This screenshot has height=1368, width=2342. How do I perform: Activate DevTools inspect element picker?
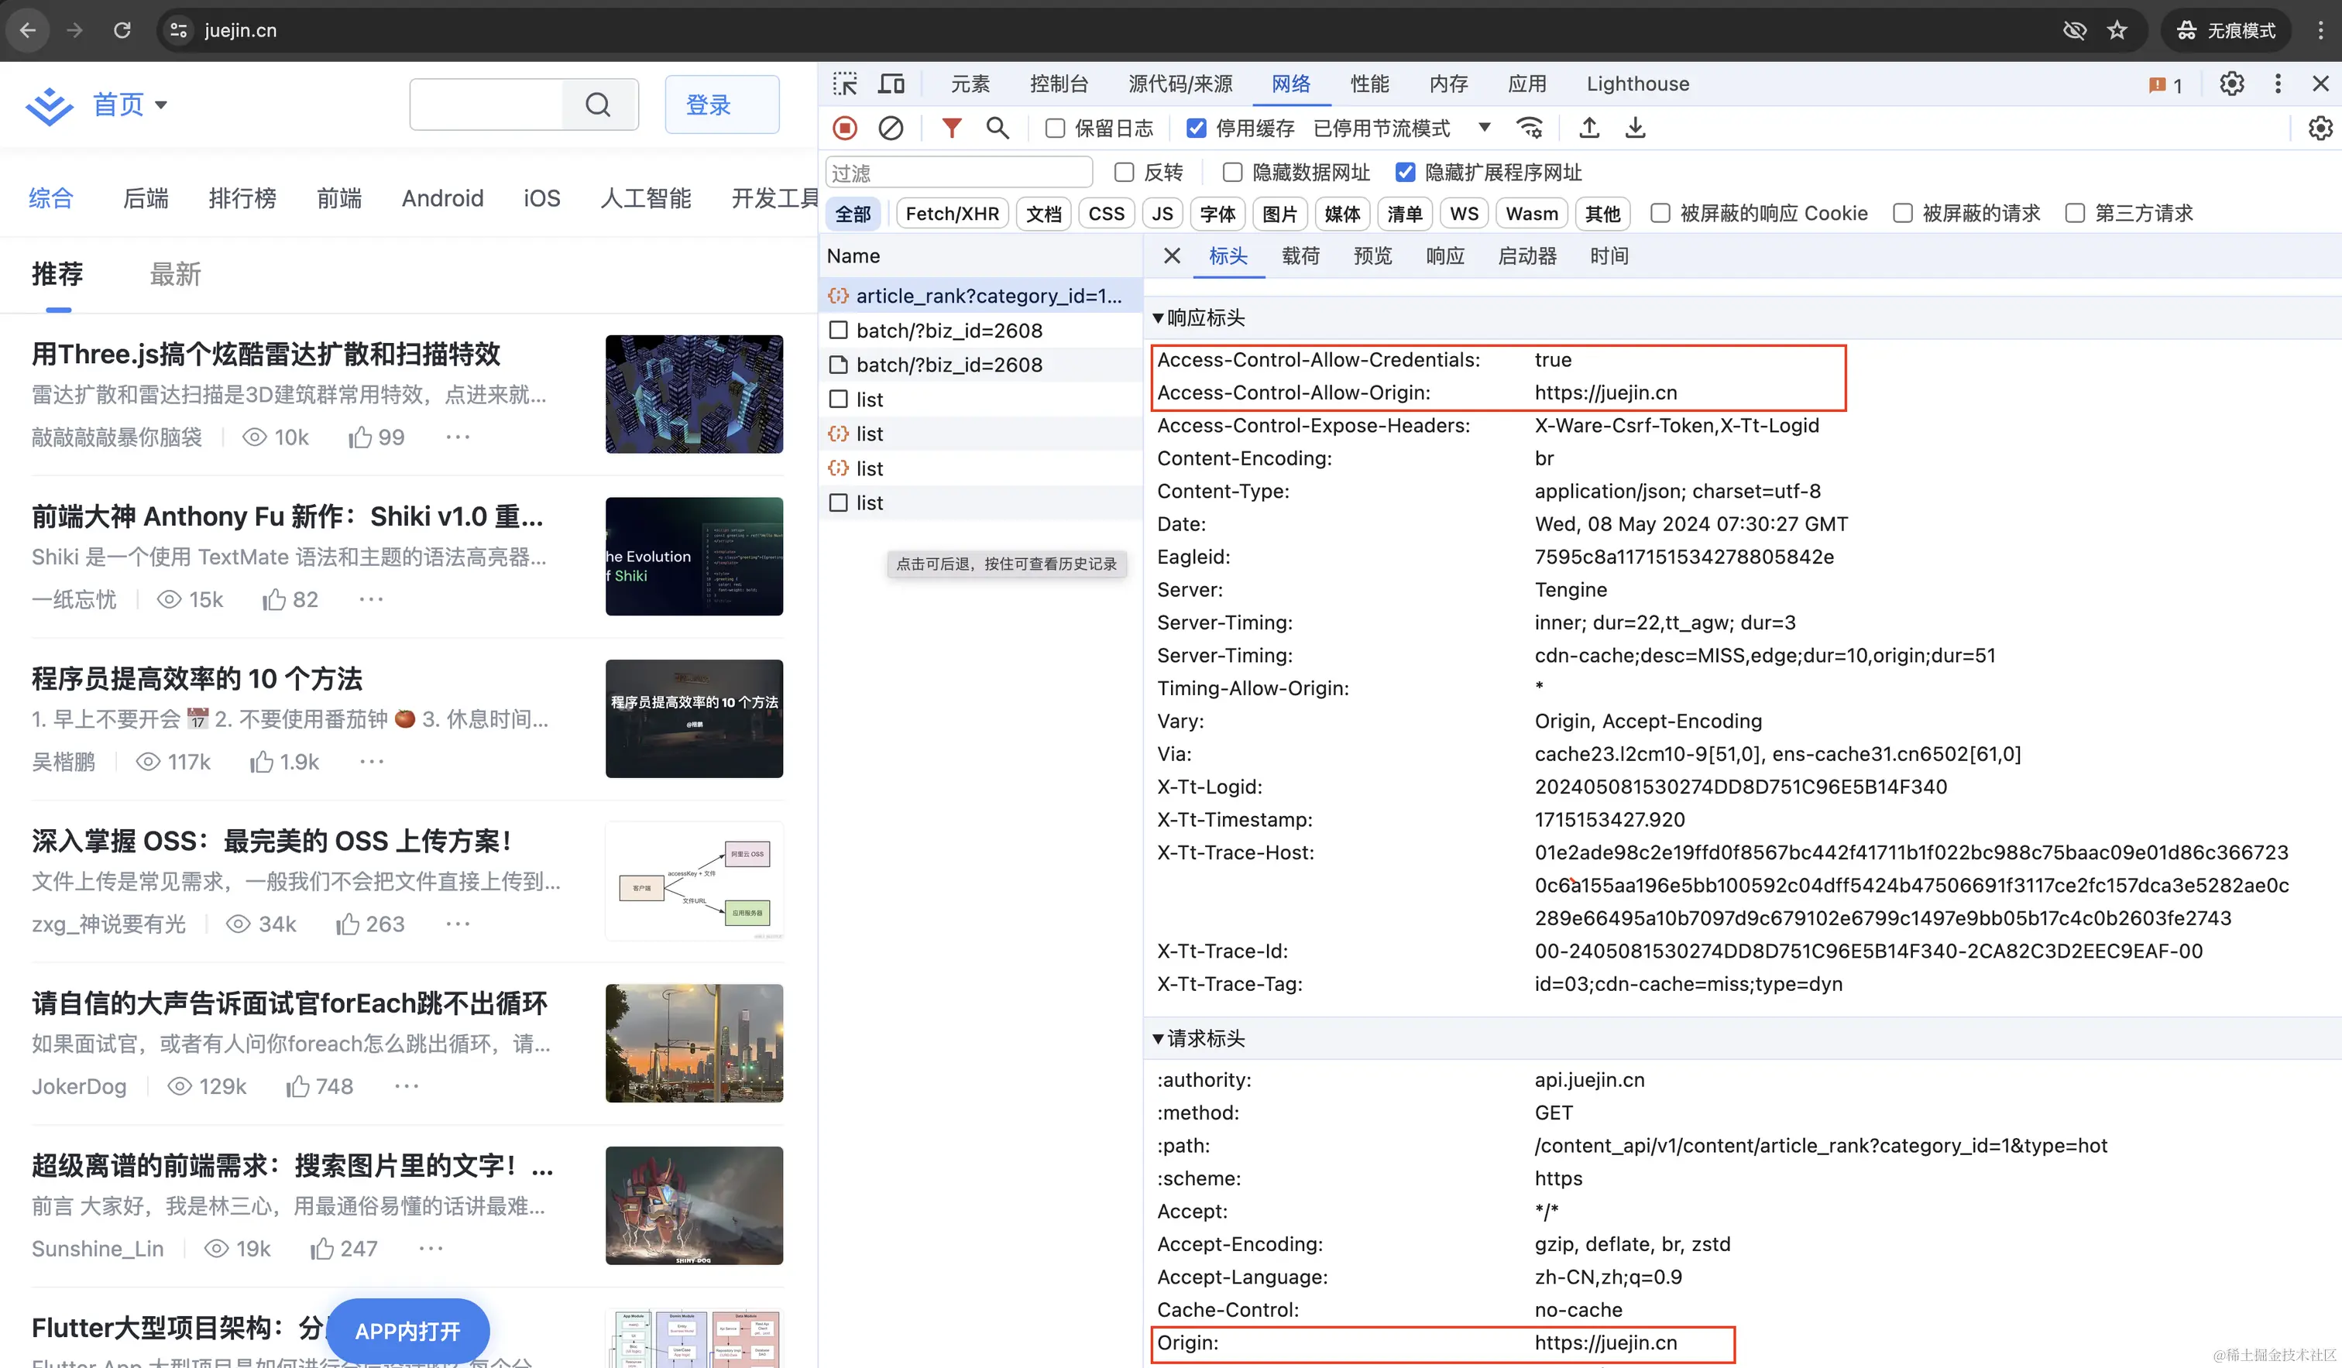pyautogui.click(x=845, y=84)
